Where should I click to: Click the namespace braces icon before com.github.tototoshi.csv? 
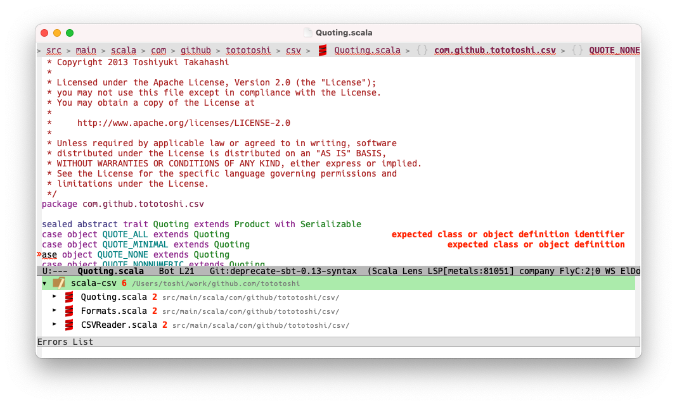coord(422,51)
